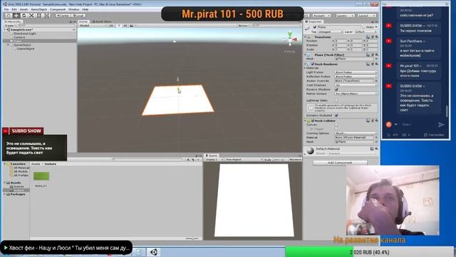Open Transform component settings gear
This screenshot has width=456, height=257.
tap(377, 37)
